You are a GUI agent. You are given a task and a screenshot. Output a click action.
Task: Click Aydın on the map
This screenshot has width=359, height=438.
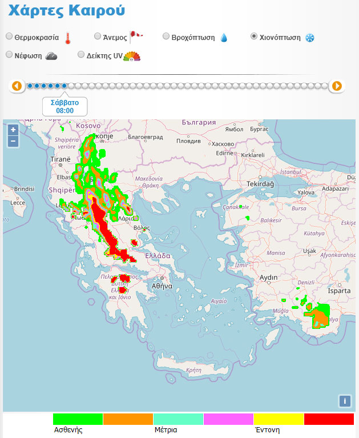coord(269,278)
